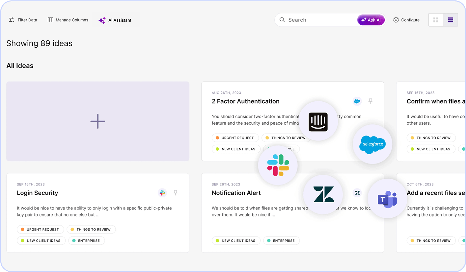Screen dimensions: 466x272
Task: Open the Notification Alert idea title
Action: pyautogui.click(x=236, y=193)
